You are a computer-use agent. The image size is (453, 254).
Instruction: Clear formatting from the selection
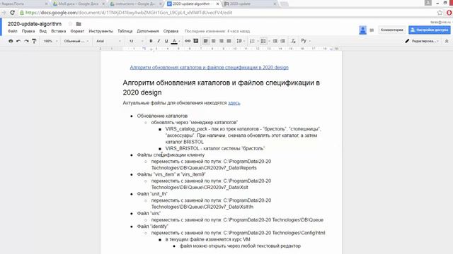click(293, 41)
